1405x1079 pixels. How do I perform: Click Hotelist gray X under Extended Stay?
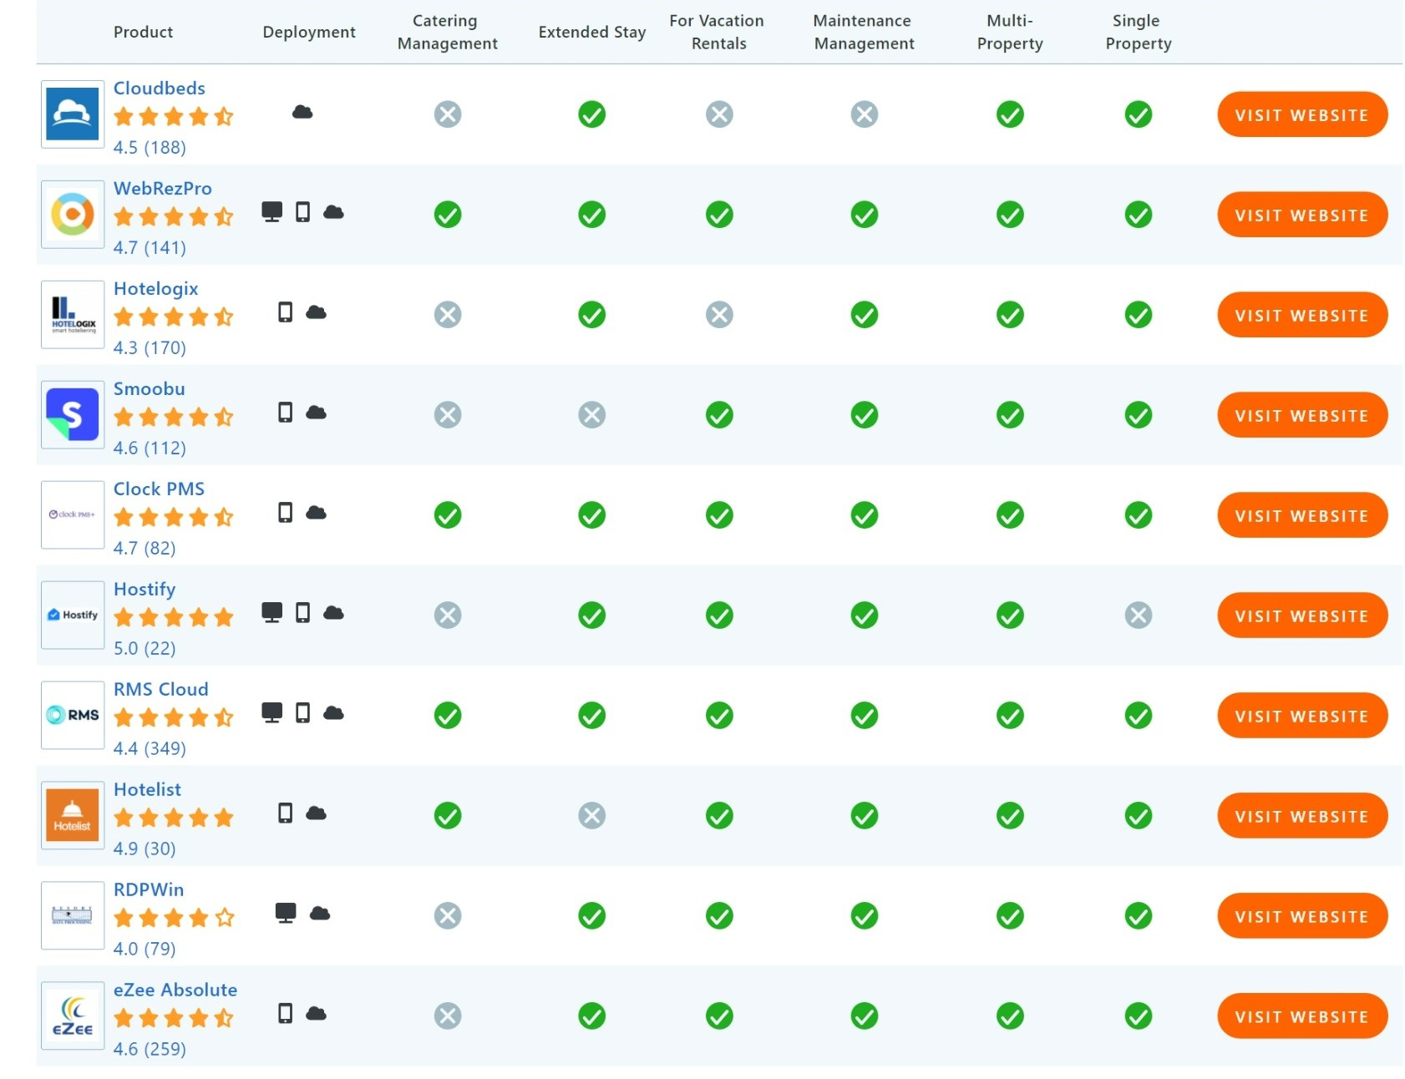(591, 816)
